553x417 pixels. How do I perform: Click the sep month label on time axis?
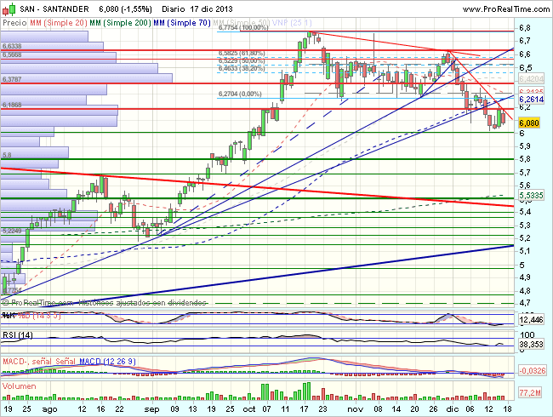point(152,409)
